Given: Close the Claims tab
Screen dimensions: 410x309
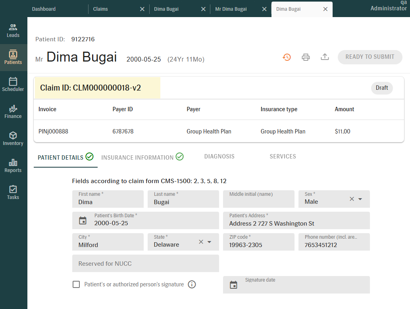Looking at the screenshot, I should (142, 9).
